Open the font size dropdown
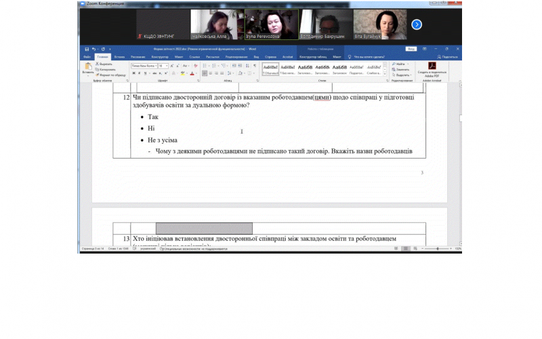 tap(167, 66)
